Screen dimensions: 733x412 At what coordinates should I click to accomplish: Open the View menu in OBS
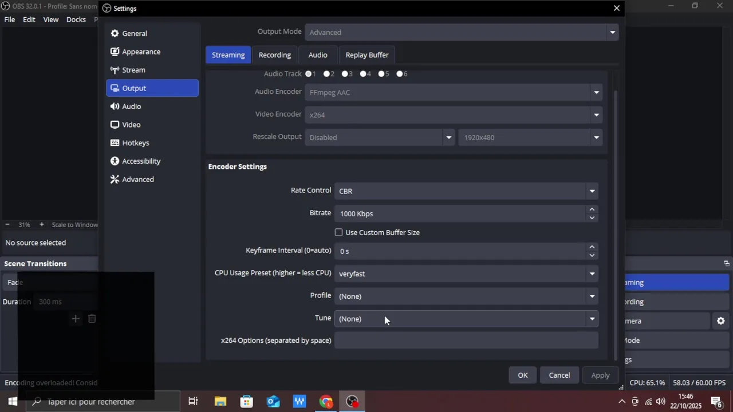(51, 19)
